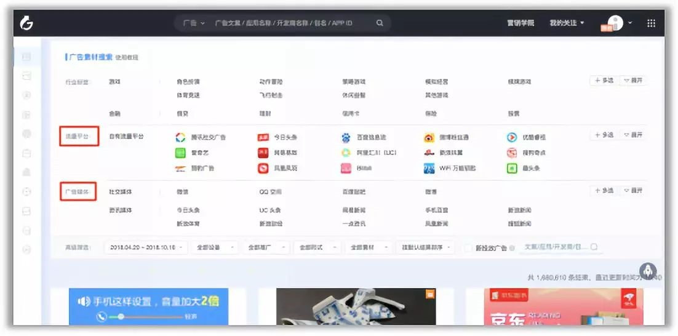Select the red Toutiao platform icon
This screenshot has width=678, height=336.
point(263,137)
